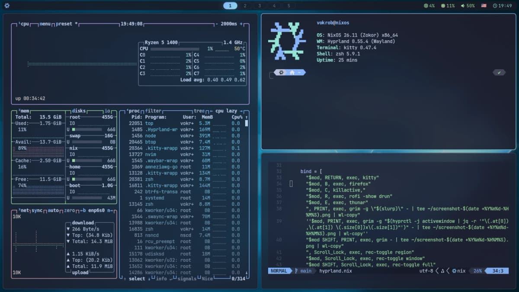
Task: Select the amneziawg-go process row
Action: 184,167
